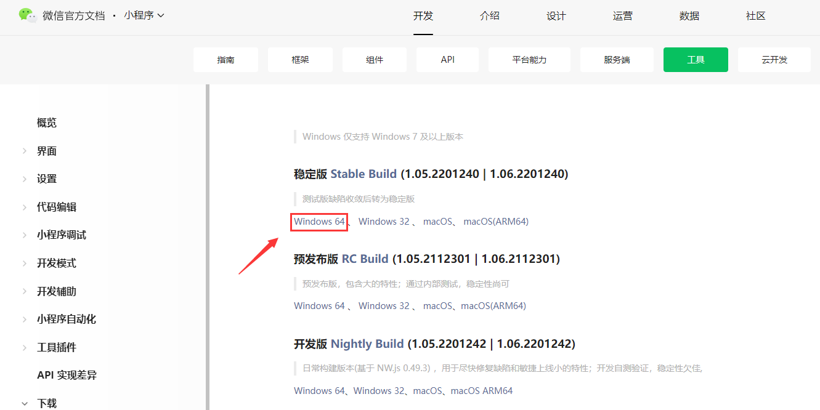Collapse the 下载 sidebar chevron
The height and width of the screenshot is (410, 820).
click(24, 404)
